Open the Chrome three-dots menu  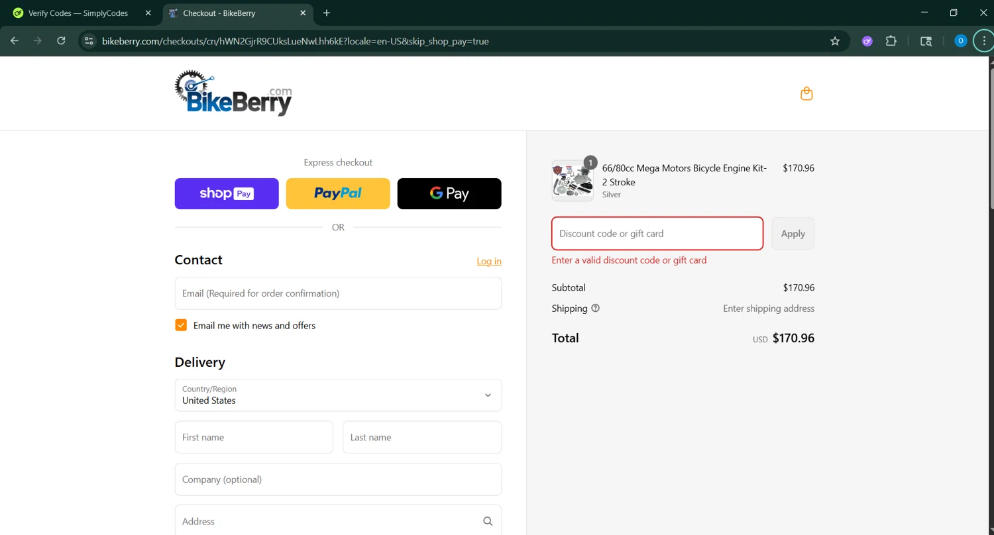point(984,41)
